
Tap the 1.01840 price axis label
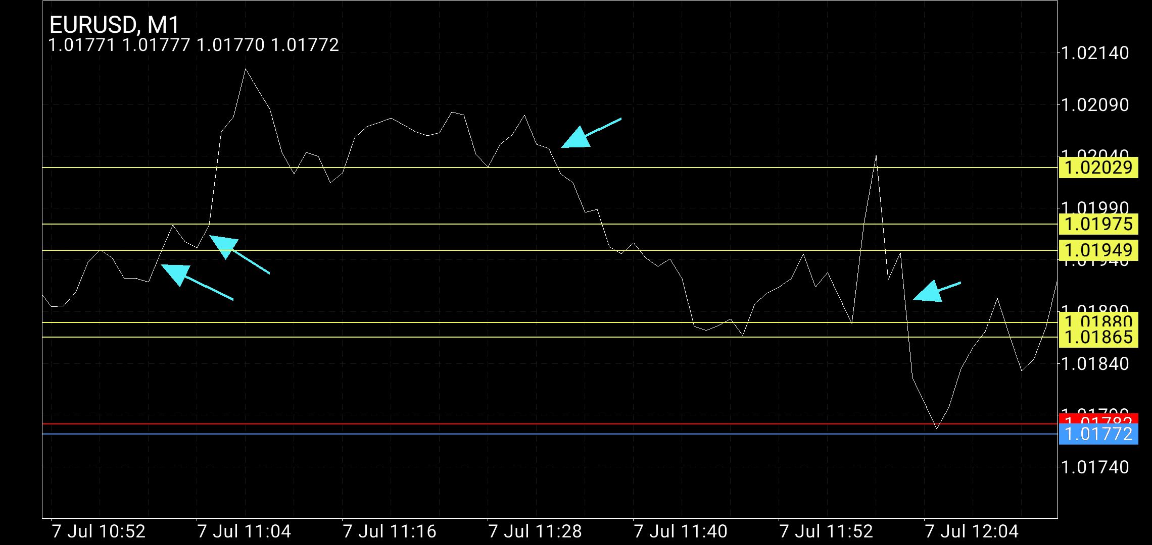[x=1094, y=364]
